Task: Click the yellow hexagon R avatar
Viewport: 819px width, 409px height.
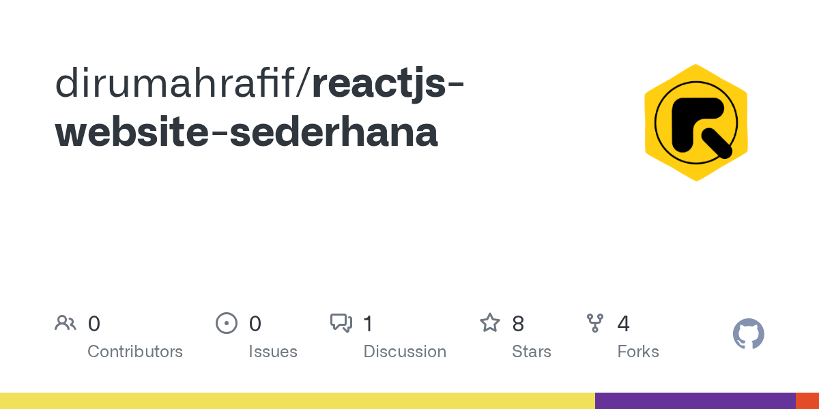Action: (696, 123)
